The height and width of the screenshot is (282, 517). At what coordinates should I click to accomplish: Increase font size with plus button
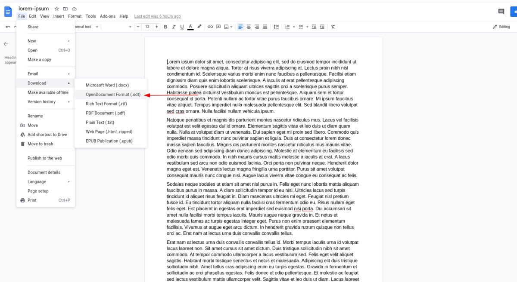point(156,27)
